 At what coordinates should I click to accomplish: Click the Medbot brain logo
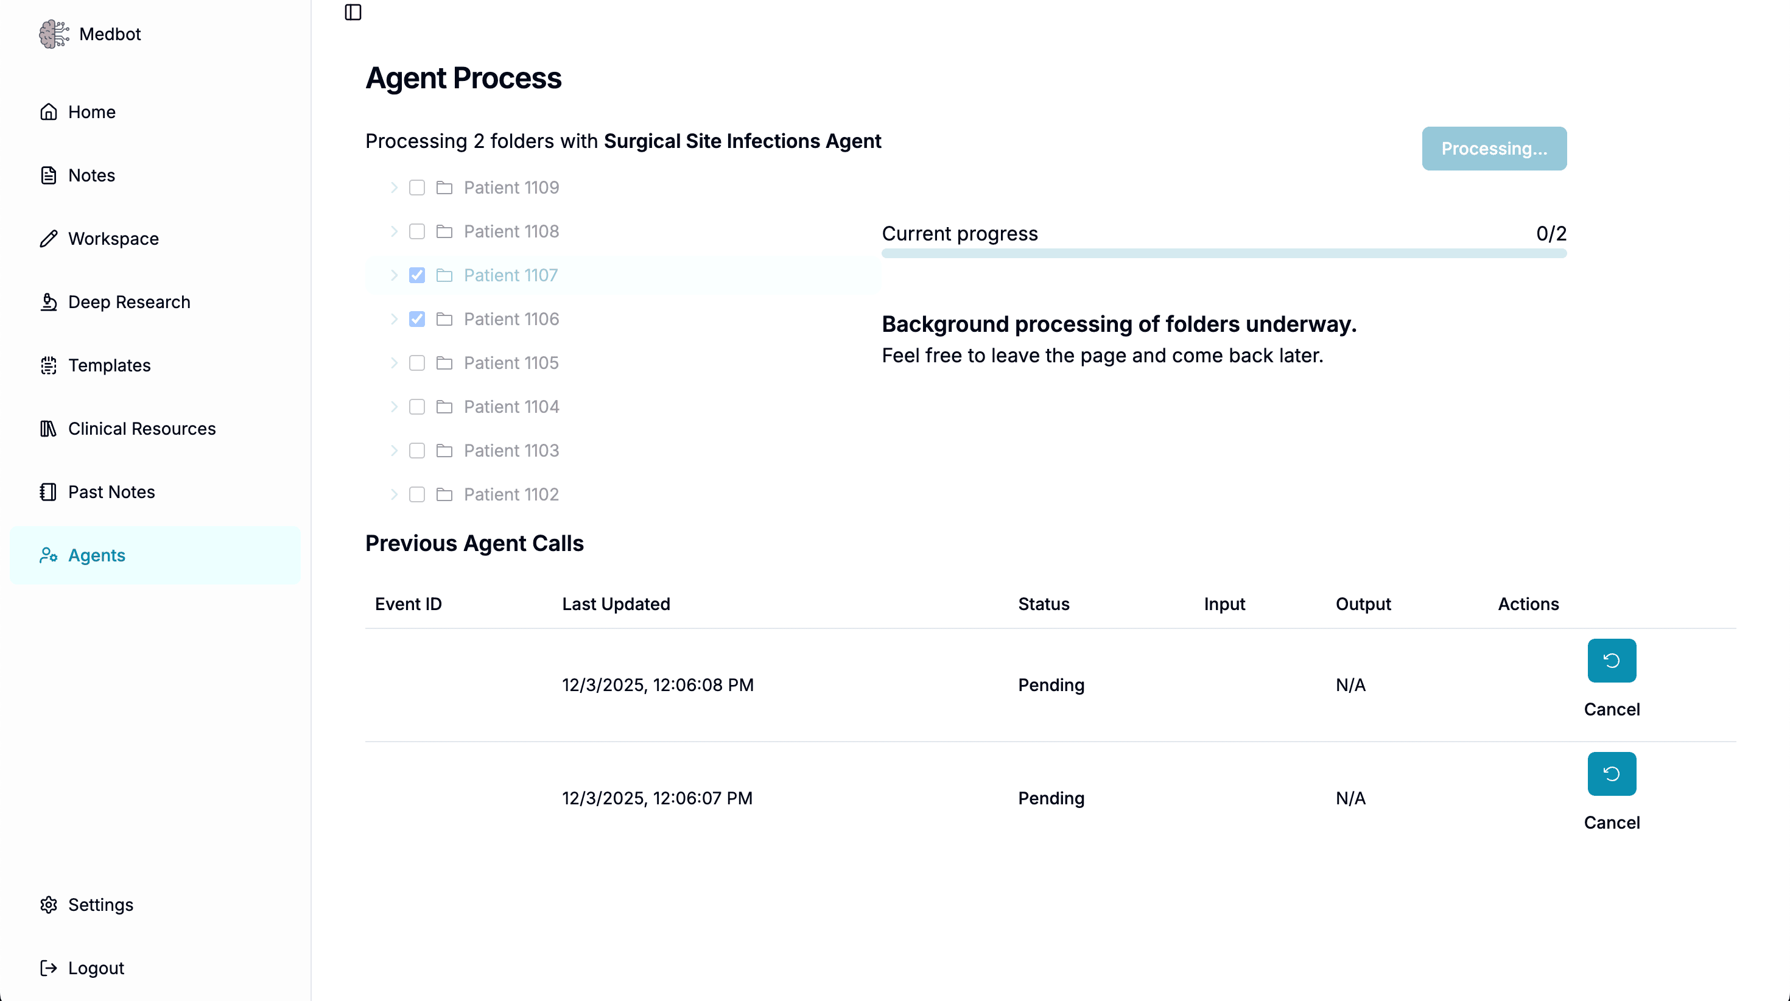coord(54,34)
